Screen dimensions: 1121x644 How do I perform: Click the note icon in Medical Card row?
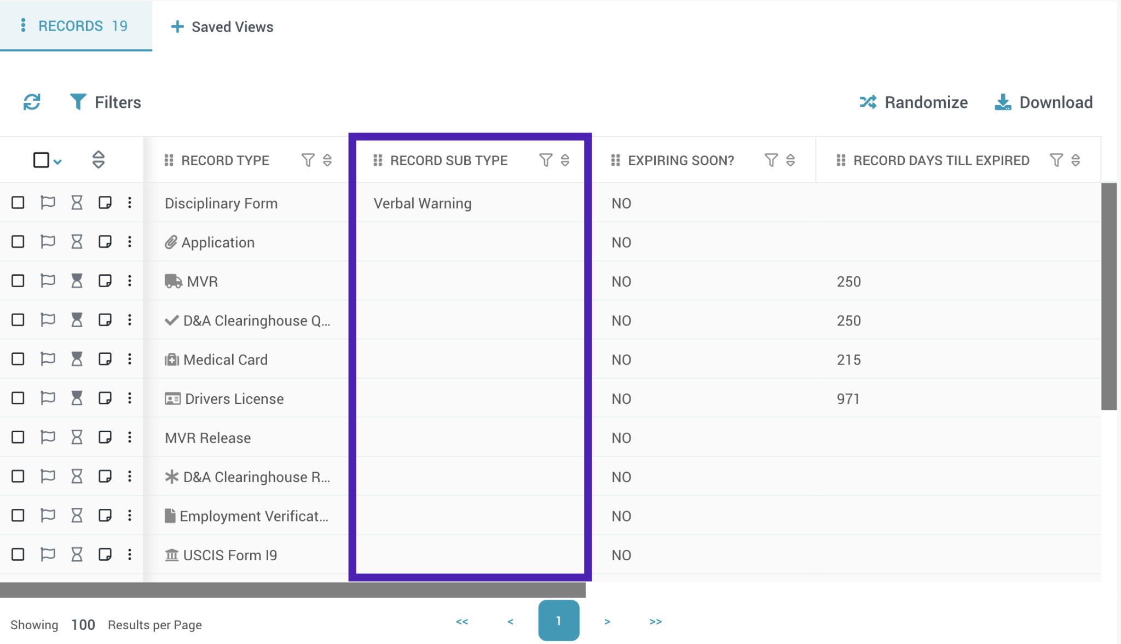pyautogui.click(x=105, y=359)
